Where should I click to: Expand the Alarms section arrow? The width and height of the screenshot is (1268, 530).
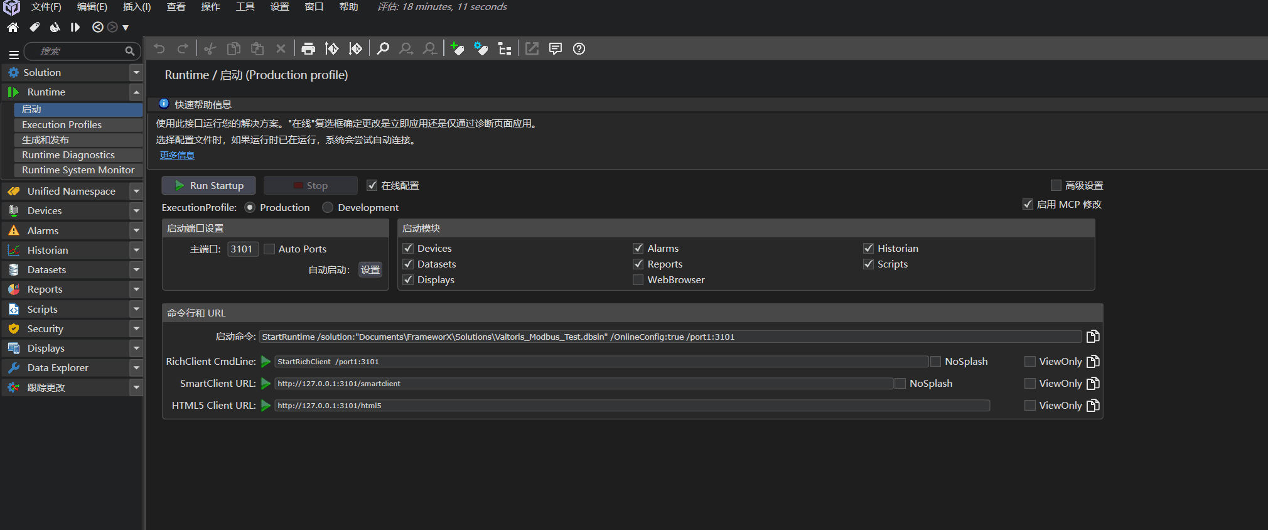136,230
